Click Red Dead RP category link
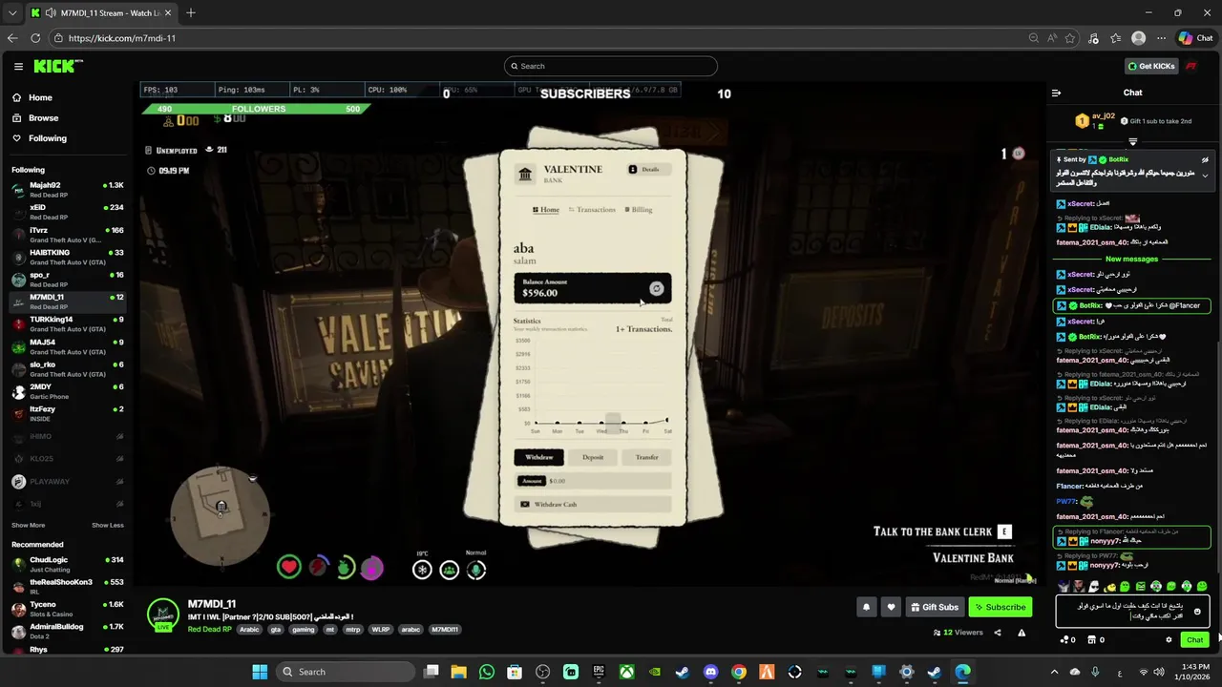 [209, 630]
